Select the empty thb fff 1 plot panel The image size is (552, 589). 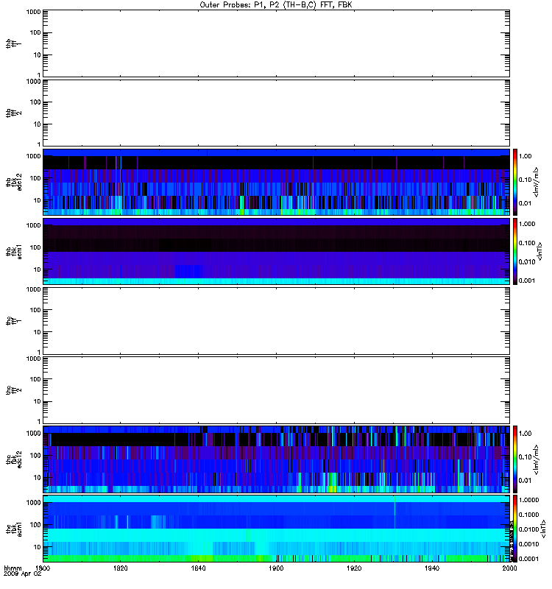coord(276,43)
